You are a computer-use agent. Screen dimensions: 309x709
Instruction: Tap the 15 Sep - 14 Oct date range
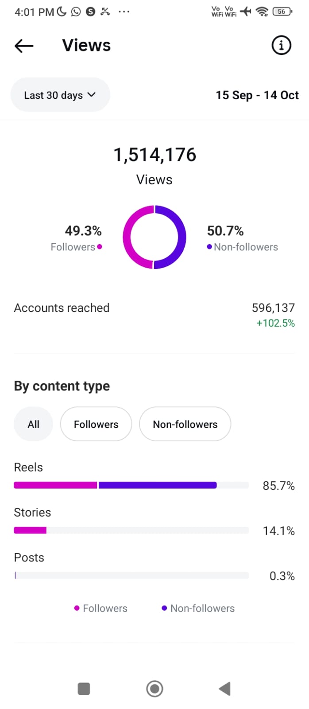click(257, 95)
